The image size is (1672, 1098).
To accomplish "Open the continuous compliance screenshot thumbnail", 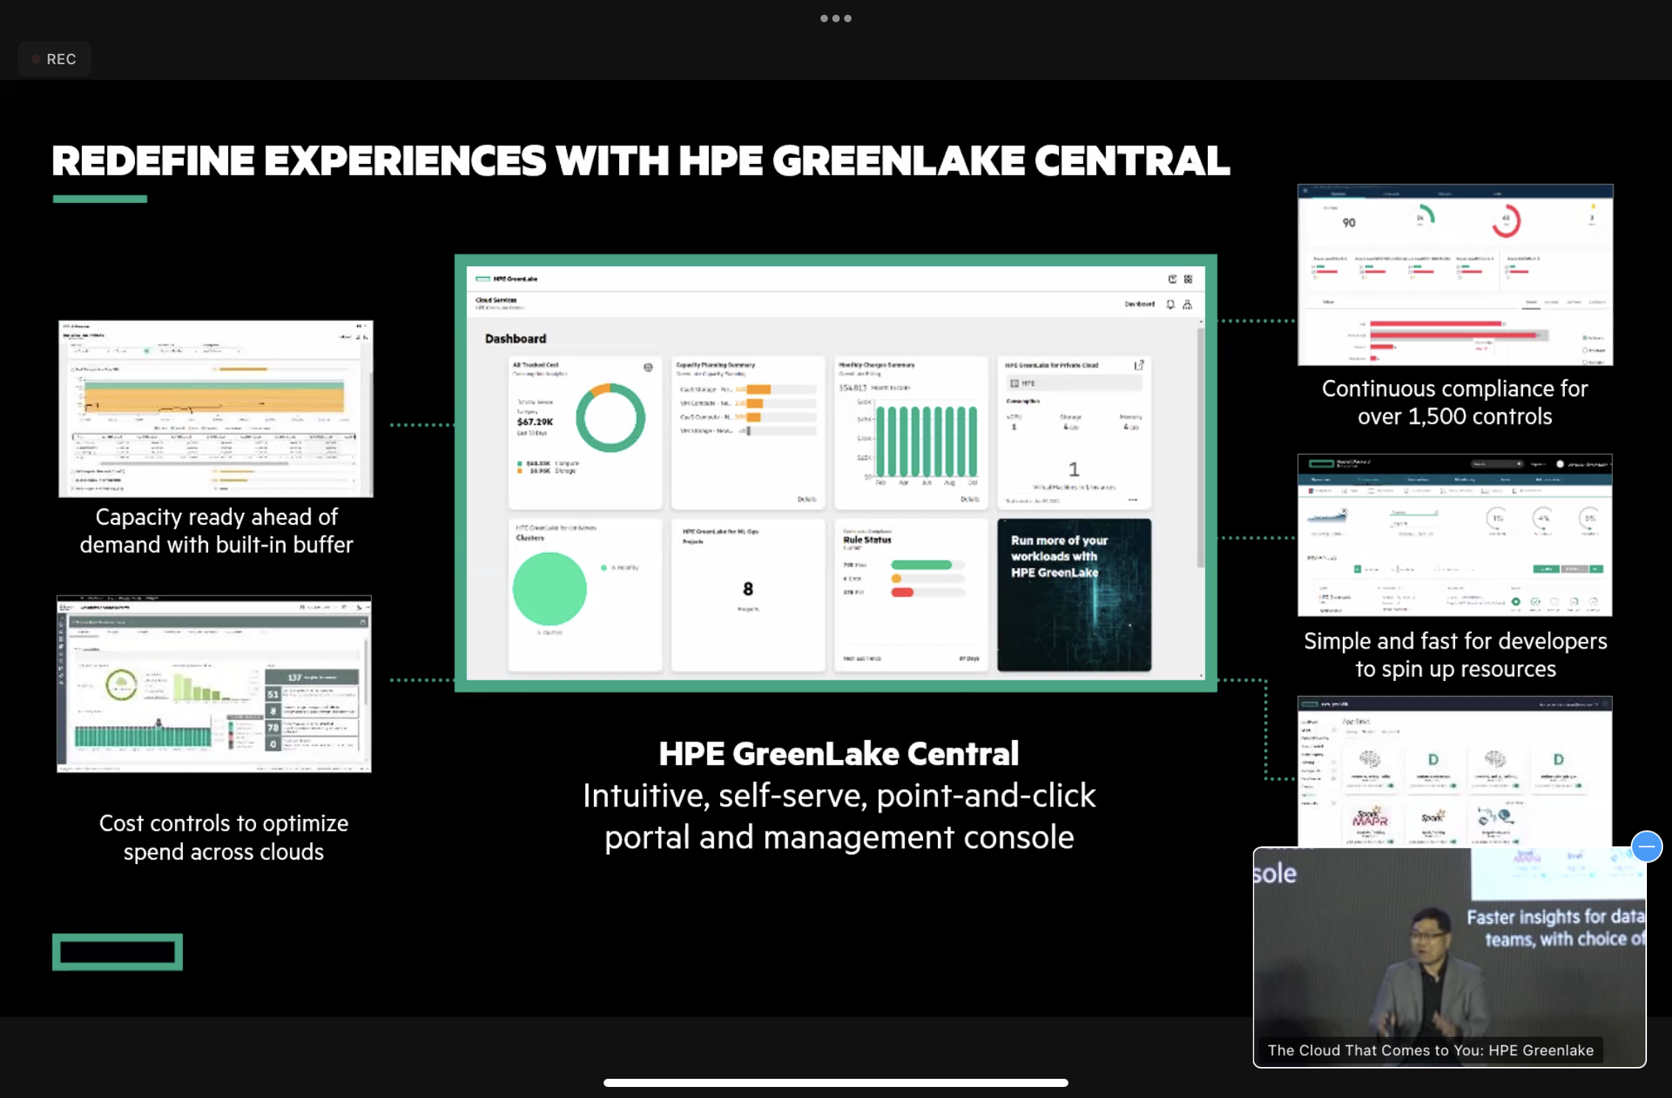I will (1455, 274).
